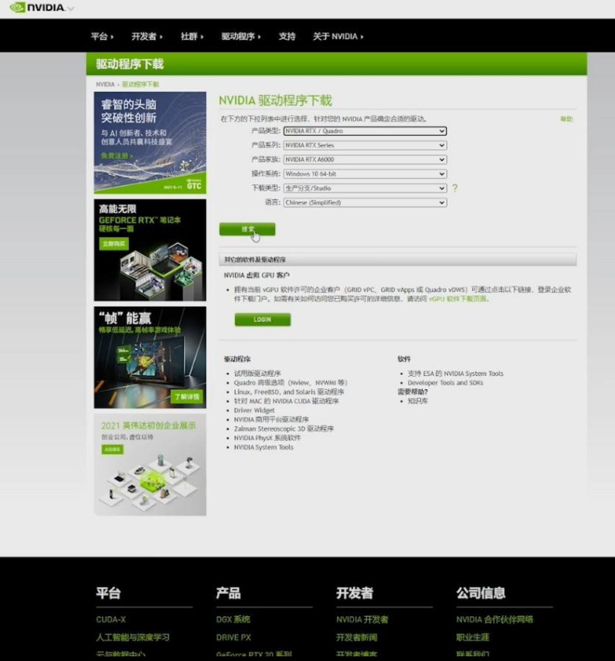Click 了解详情 on the "帧"能赢 banner
The width and height of the screenshot is (615, 661).
click(x=186, y=397)
